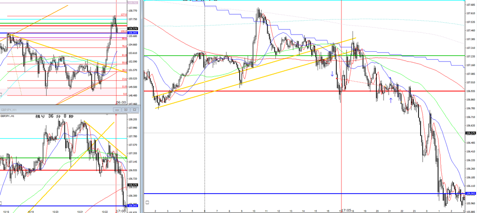The width and height of the screenshot is (477, 213).
Task: Click the 06:00 time label on the top-left chart
Action: 121,102
